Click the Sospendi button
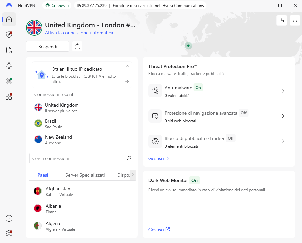 [x=48, y=47]
